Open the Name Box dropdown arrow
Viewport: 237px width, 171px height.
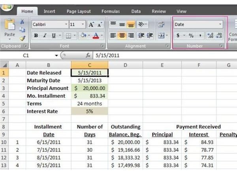click(x=56, y=56)
